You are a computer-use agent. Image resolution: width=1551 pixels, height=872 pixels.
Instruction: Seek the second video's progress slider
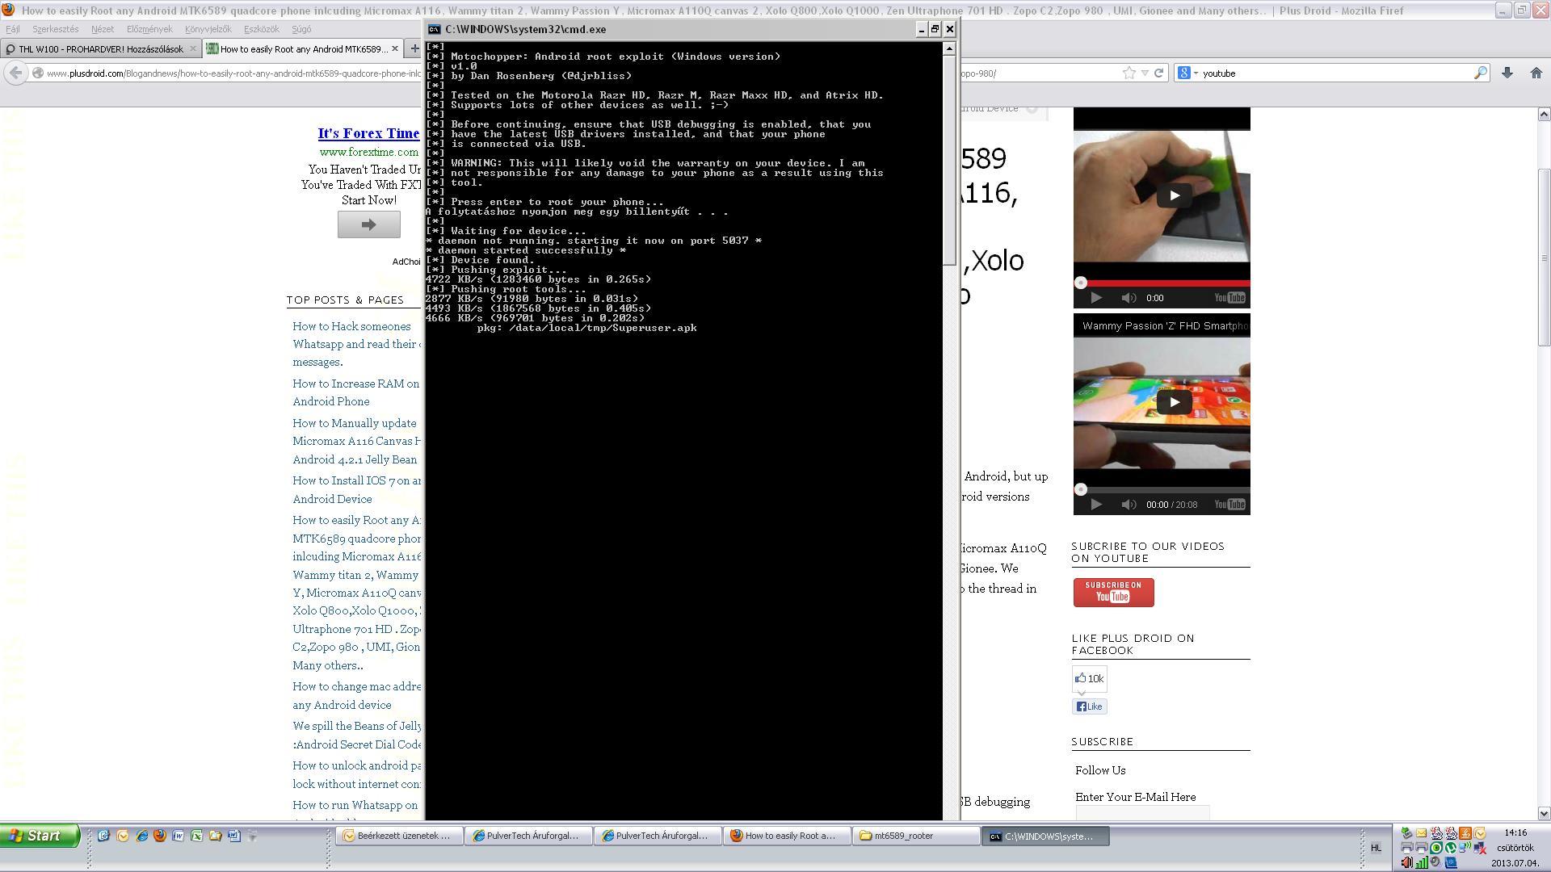[x=1081, y=489]
